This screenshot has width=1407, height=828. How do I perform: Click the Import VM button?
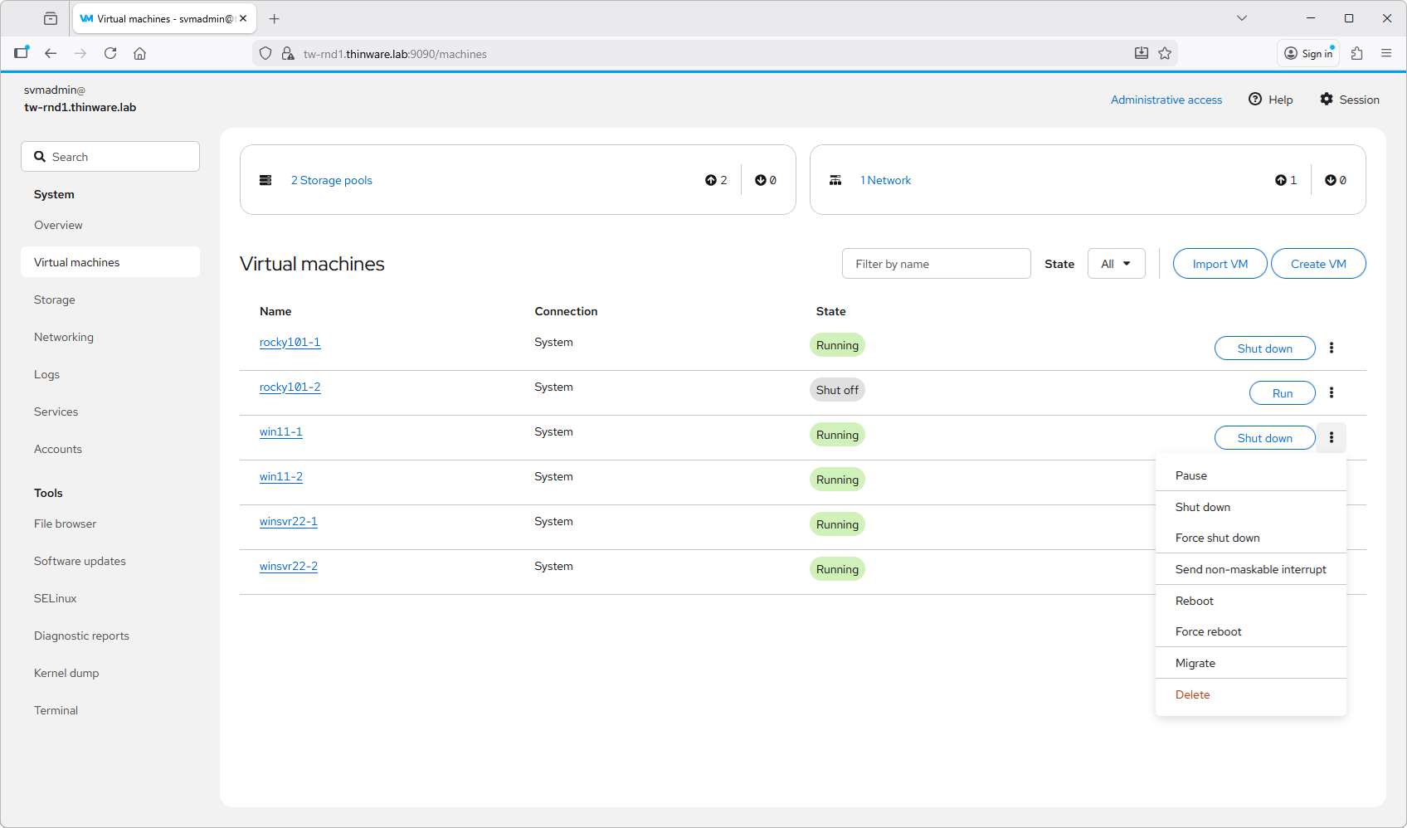(x=1220, y=264)
